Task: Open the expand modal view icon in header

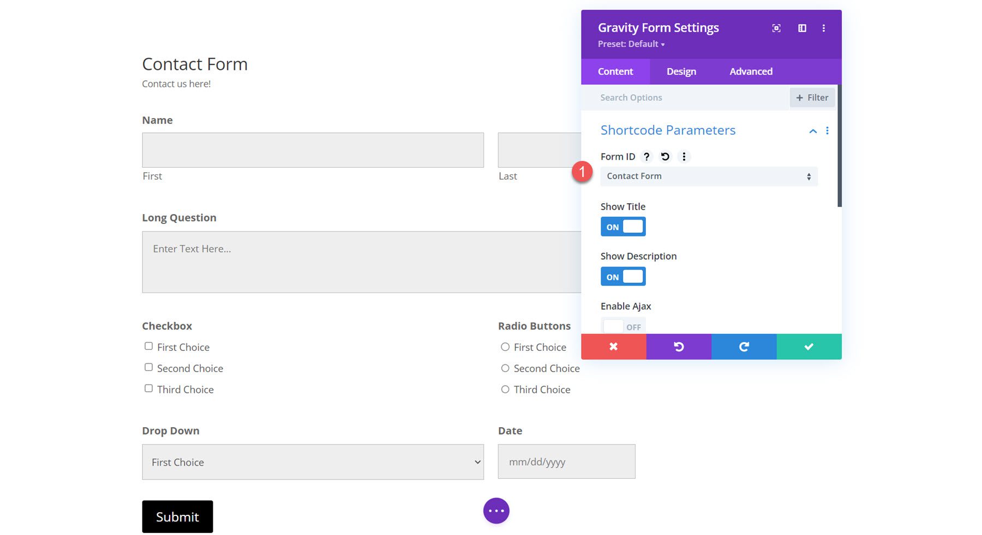Action: pos(776,28)
